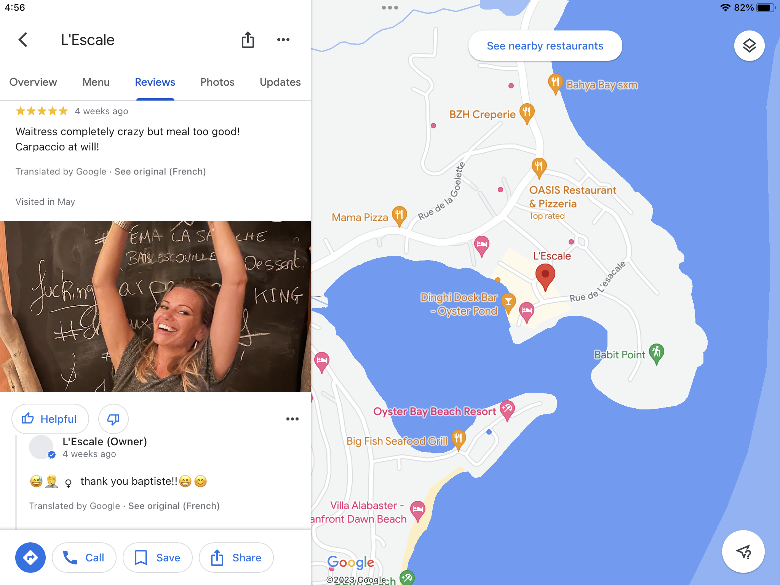Go back using the left arrow
This screenshot has width=780, height=585.
(23, 40)
